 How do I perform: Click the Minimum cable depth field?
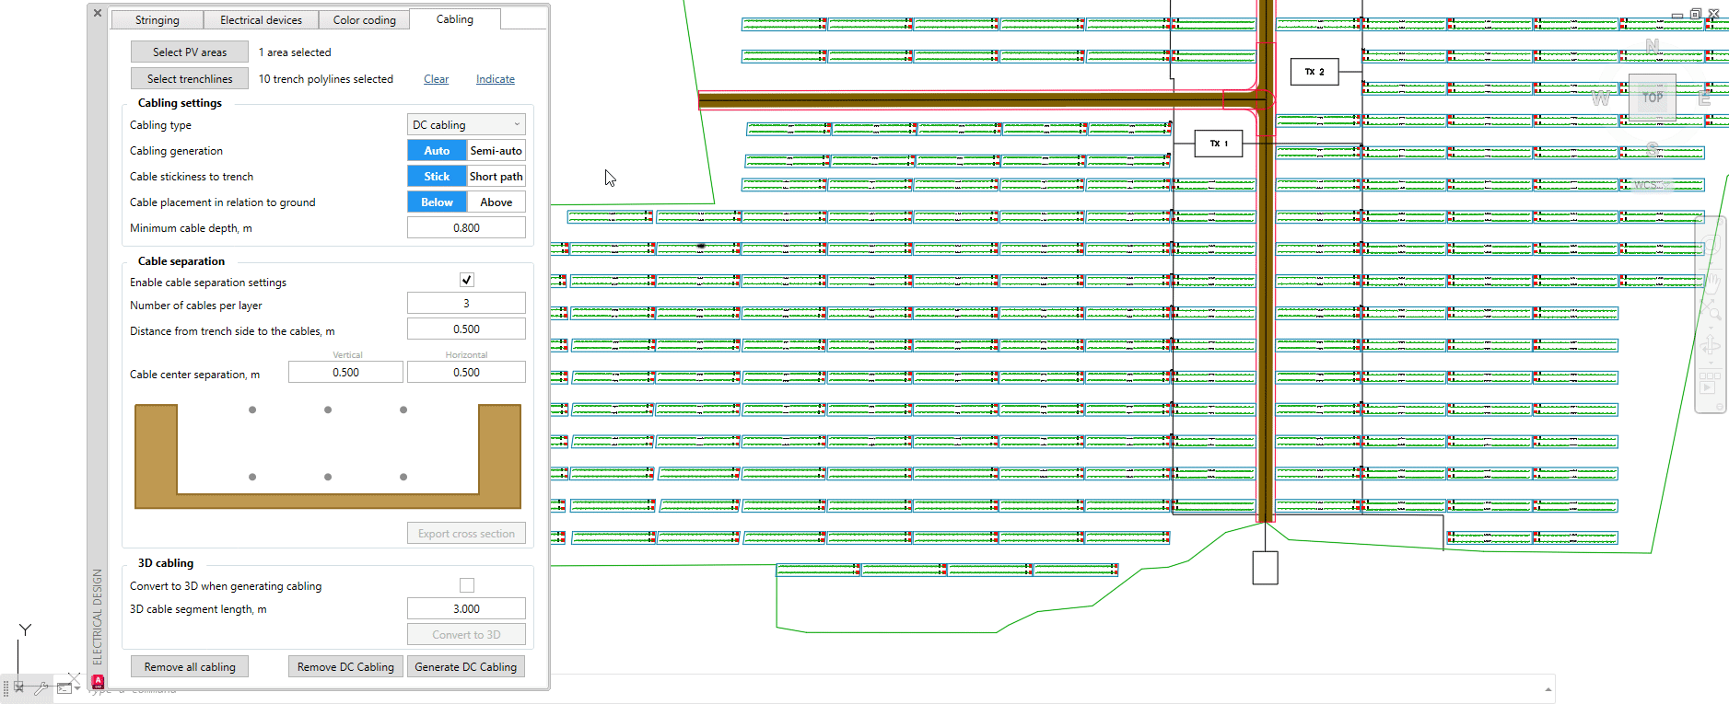coord(466,228)
